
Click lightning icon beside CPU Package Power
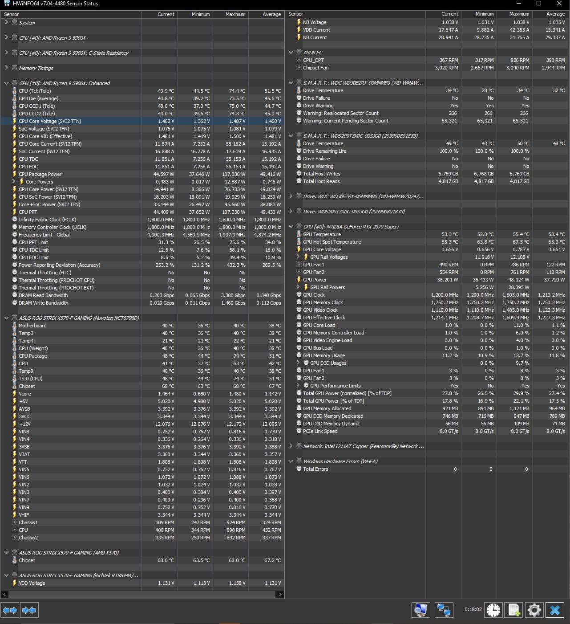click(x=14, y=174)
